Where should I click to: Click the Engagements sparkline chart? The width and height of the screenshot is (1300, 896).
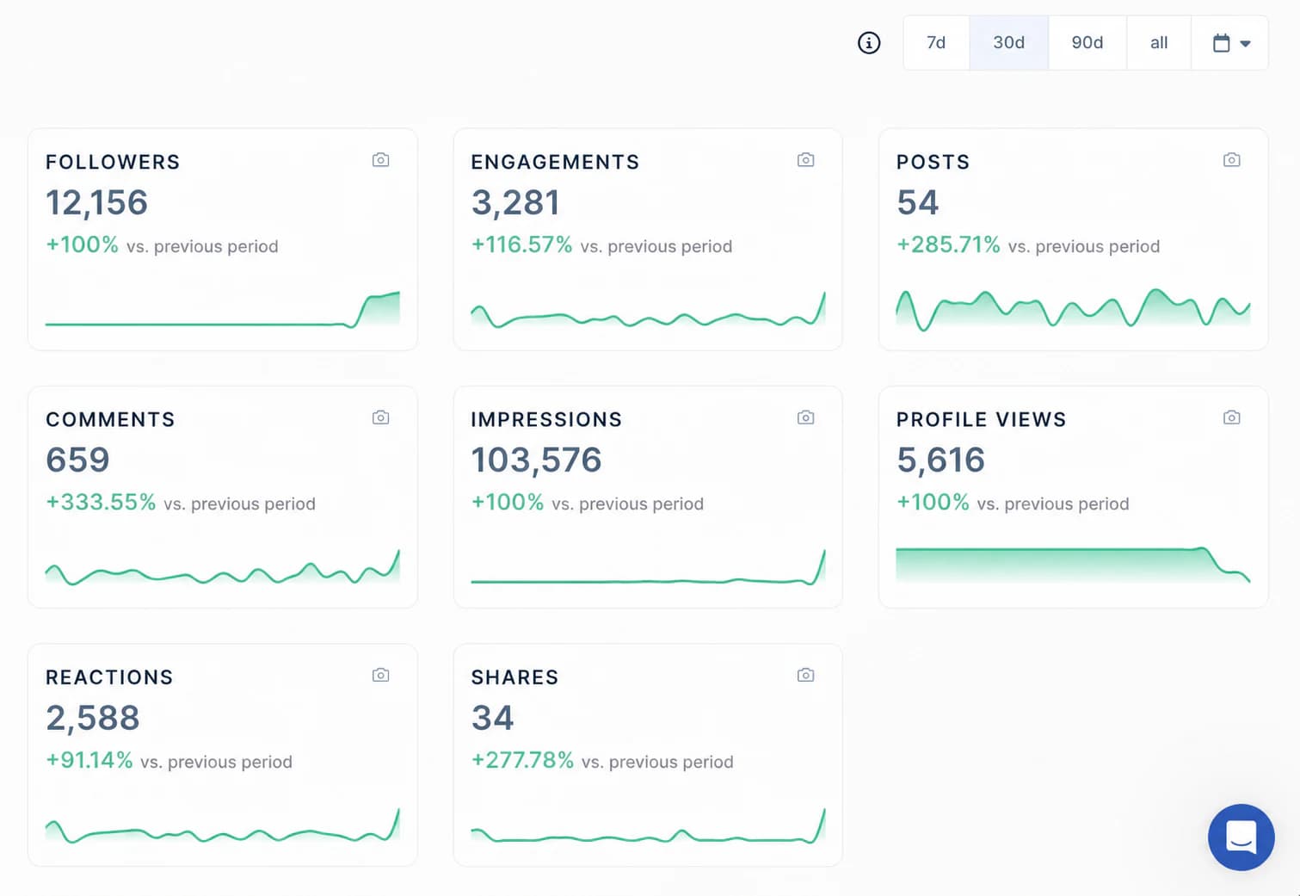[x=648, y=311]
